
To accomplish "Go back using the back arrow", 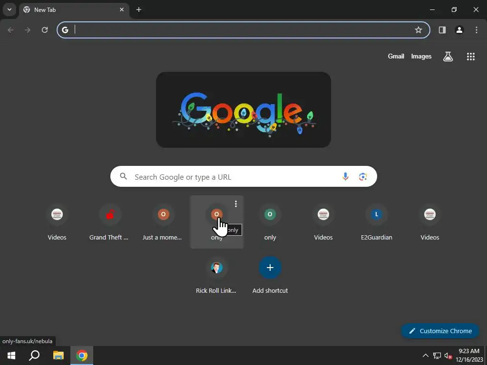I will pos(10,30).
